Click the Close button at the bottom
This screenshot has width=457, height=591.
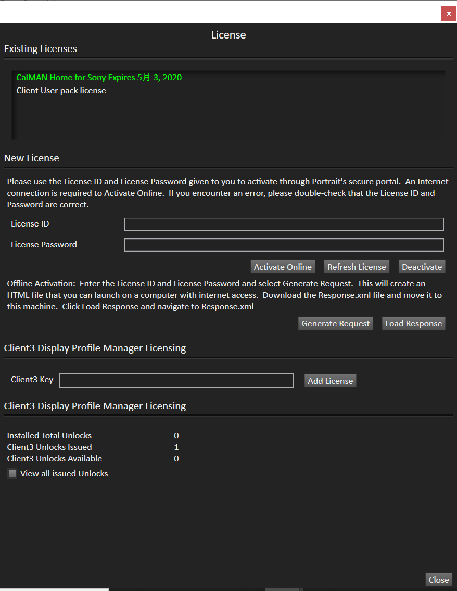tap(439, 580)
